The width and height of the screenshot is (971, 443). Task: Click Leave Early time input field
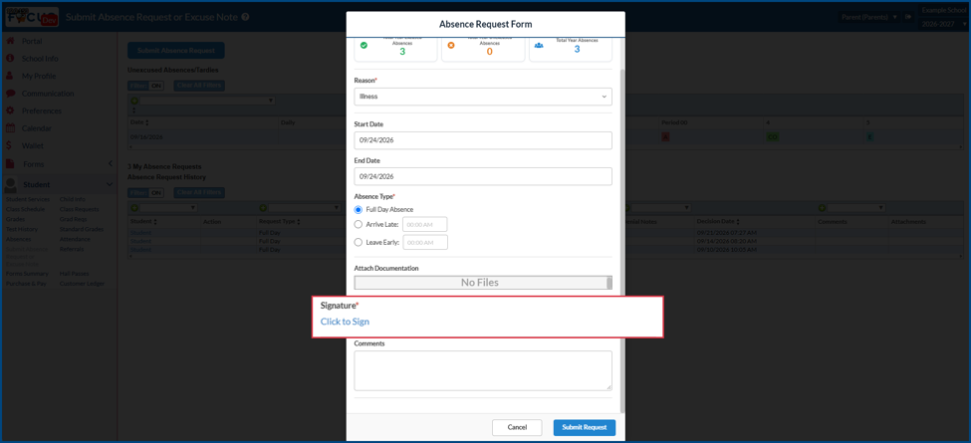point(425,243)
